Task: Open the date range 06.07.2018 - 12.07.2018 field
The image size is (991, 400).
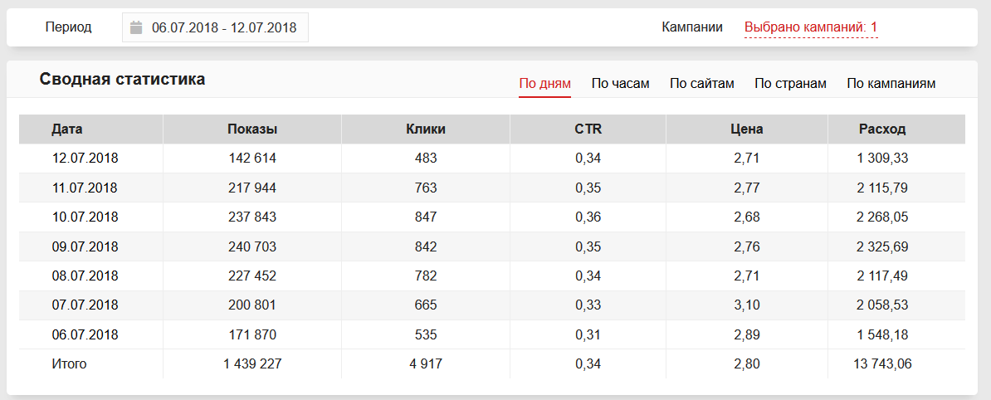Action: (223, 27)
